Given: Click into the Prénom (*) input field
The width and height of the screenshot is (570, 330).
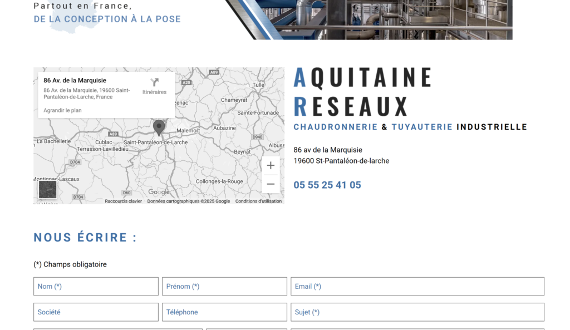Looking at the screenshot, I should [x=224, y=286].
